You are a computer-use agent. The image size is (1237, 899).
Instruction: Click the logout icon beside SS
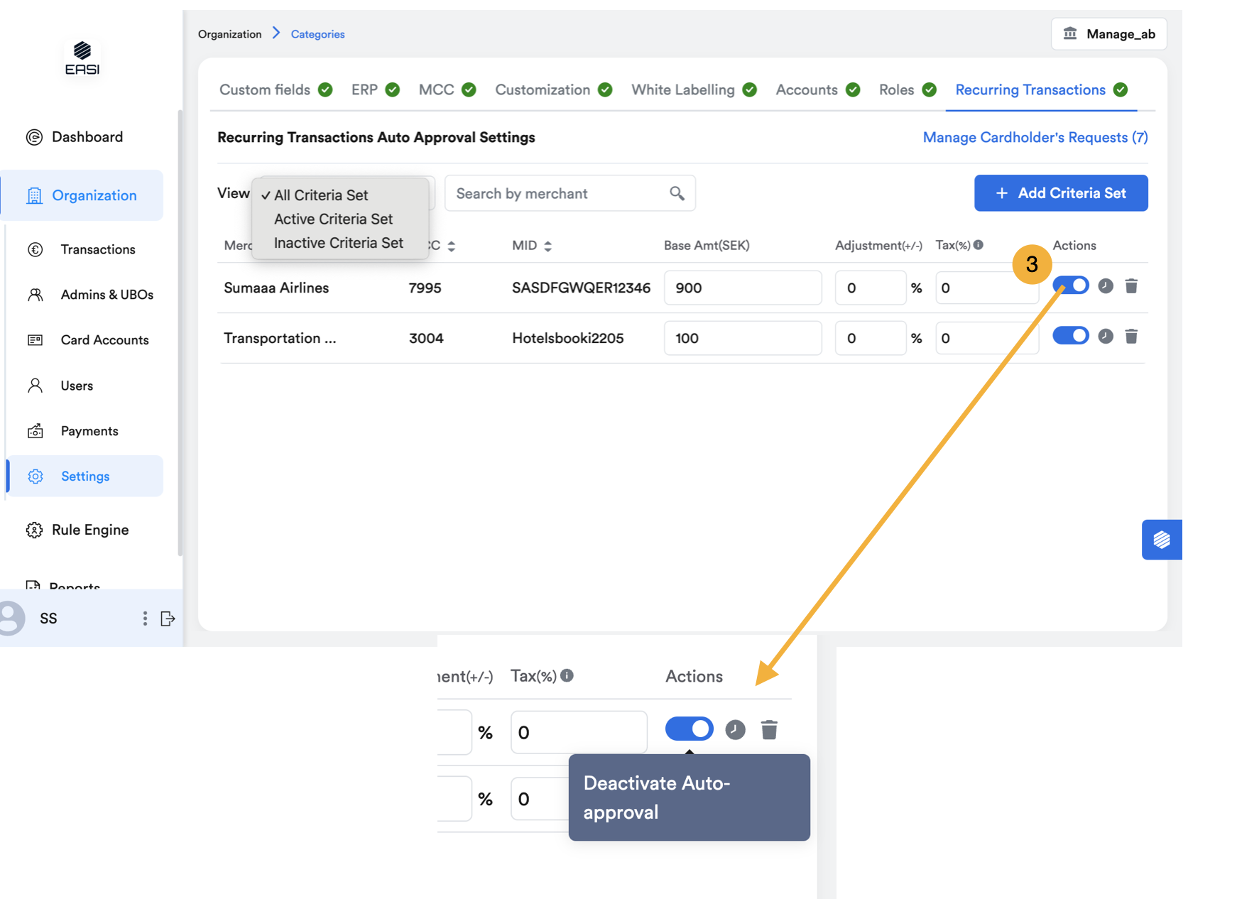tap(168, 619)
